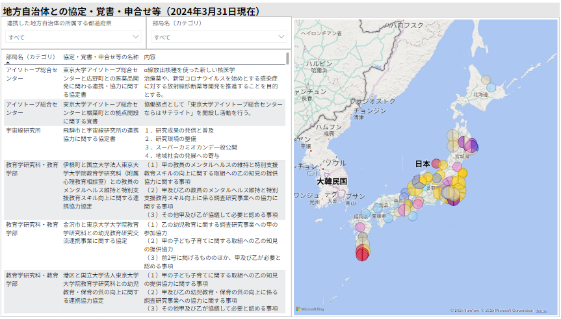Open the 部局名（カテゴリ） slicer dropdown
This screenshot has width=561, height=319.
tap(218, 37)
